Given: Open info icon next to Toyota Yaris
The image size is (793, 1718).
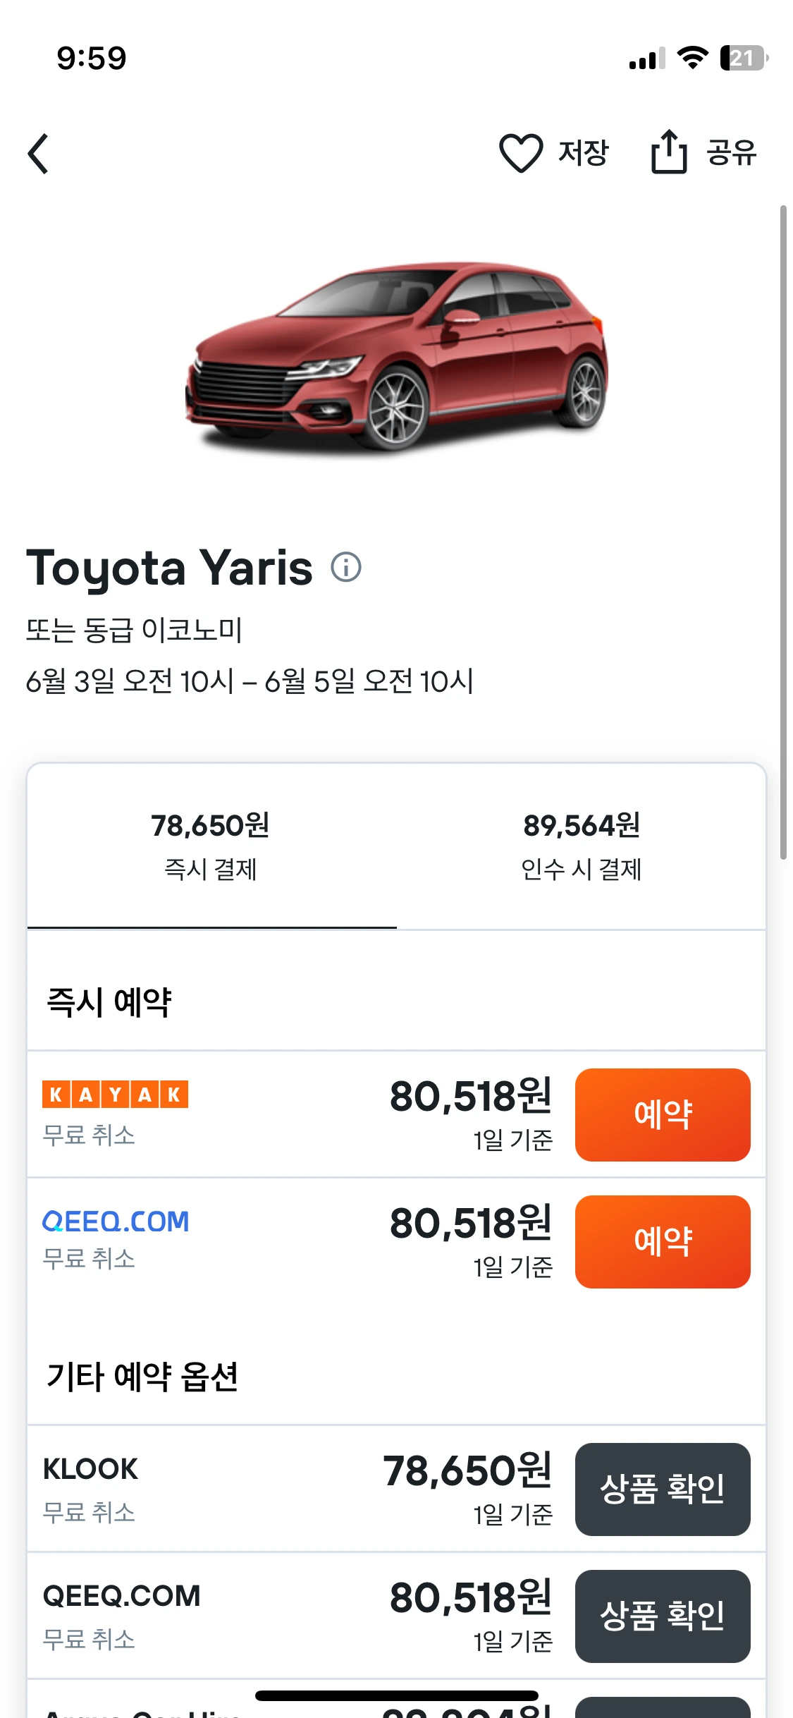Looking at the screenshot, I should click(346, 567).
